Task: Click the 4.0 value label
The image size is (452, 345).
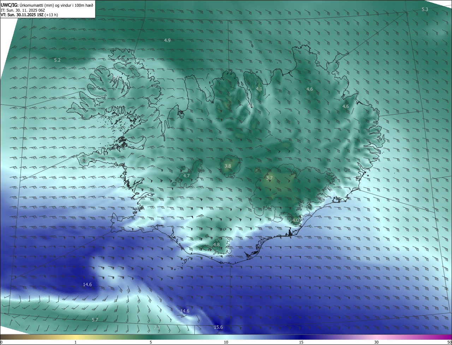Action: click(296, 220)
